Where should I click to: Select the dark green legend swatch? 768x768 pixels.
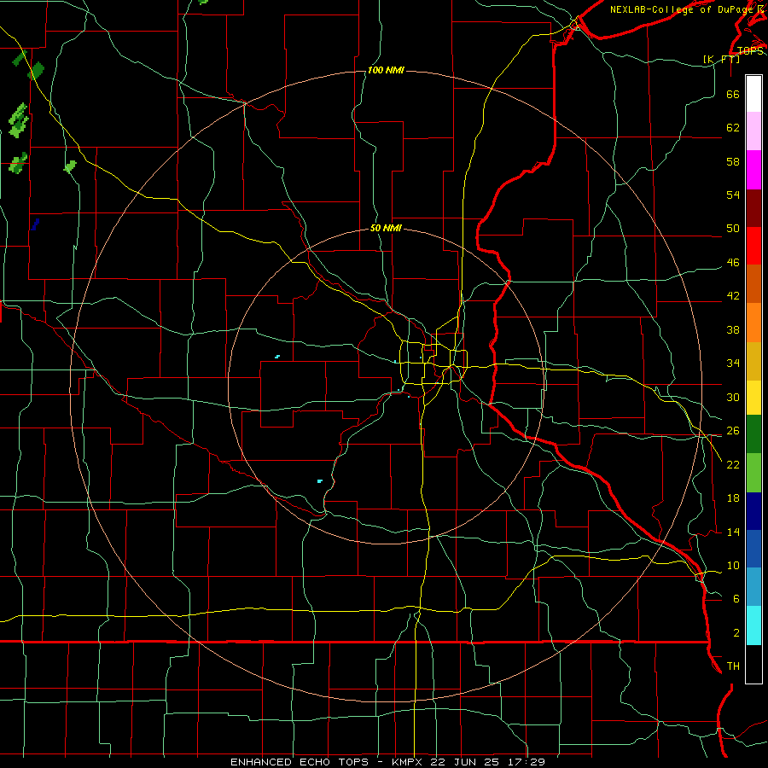tap(753, 434)
